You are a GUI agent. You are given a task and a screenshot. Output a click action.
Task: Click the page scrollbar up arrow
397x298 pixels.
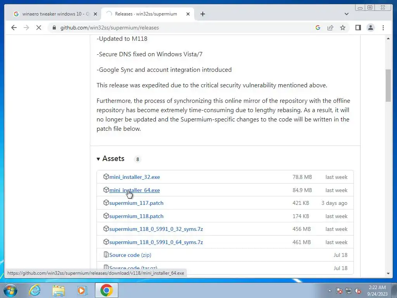(x=388, y=38)
